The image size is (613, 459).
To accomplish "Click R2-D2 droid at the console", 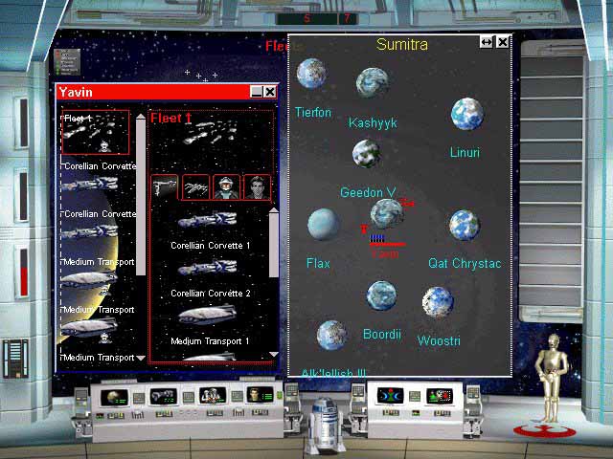I will click(325, 425).
